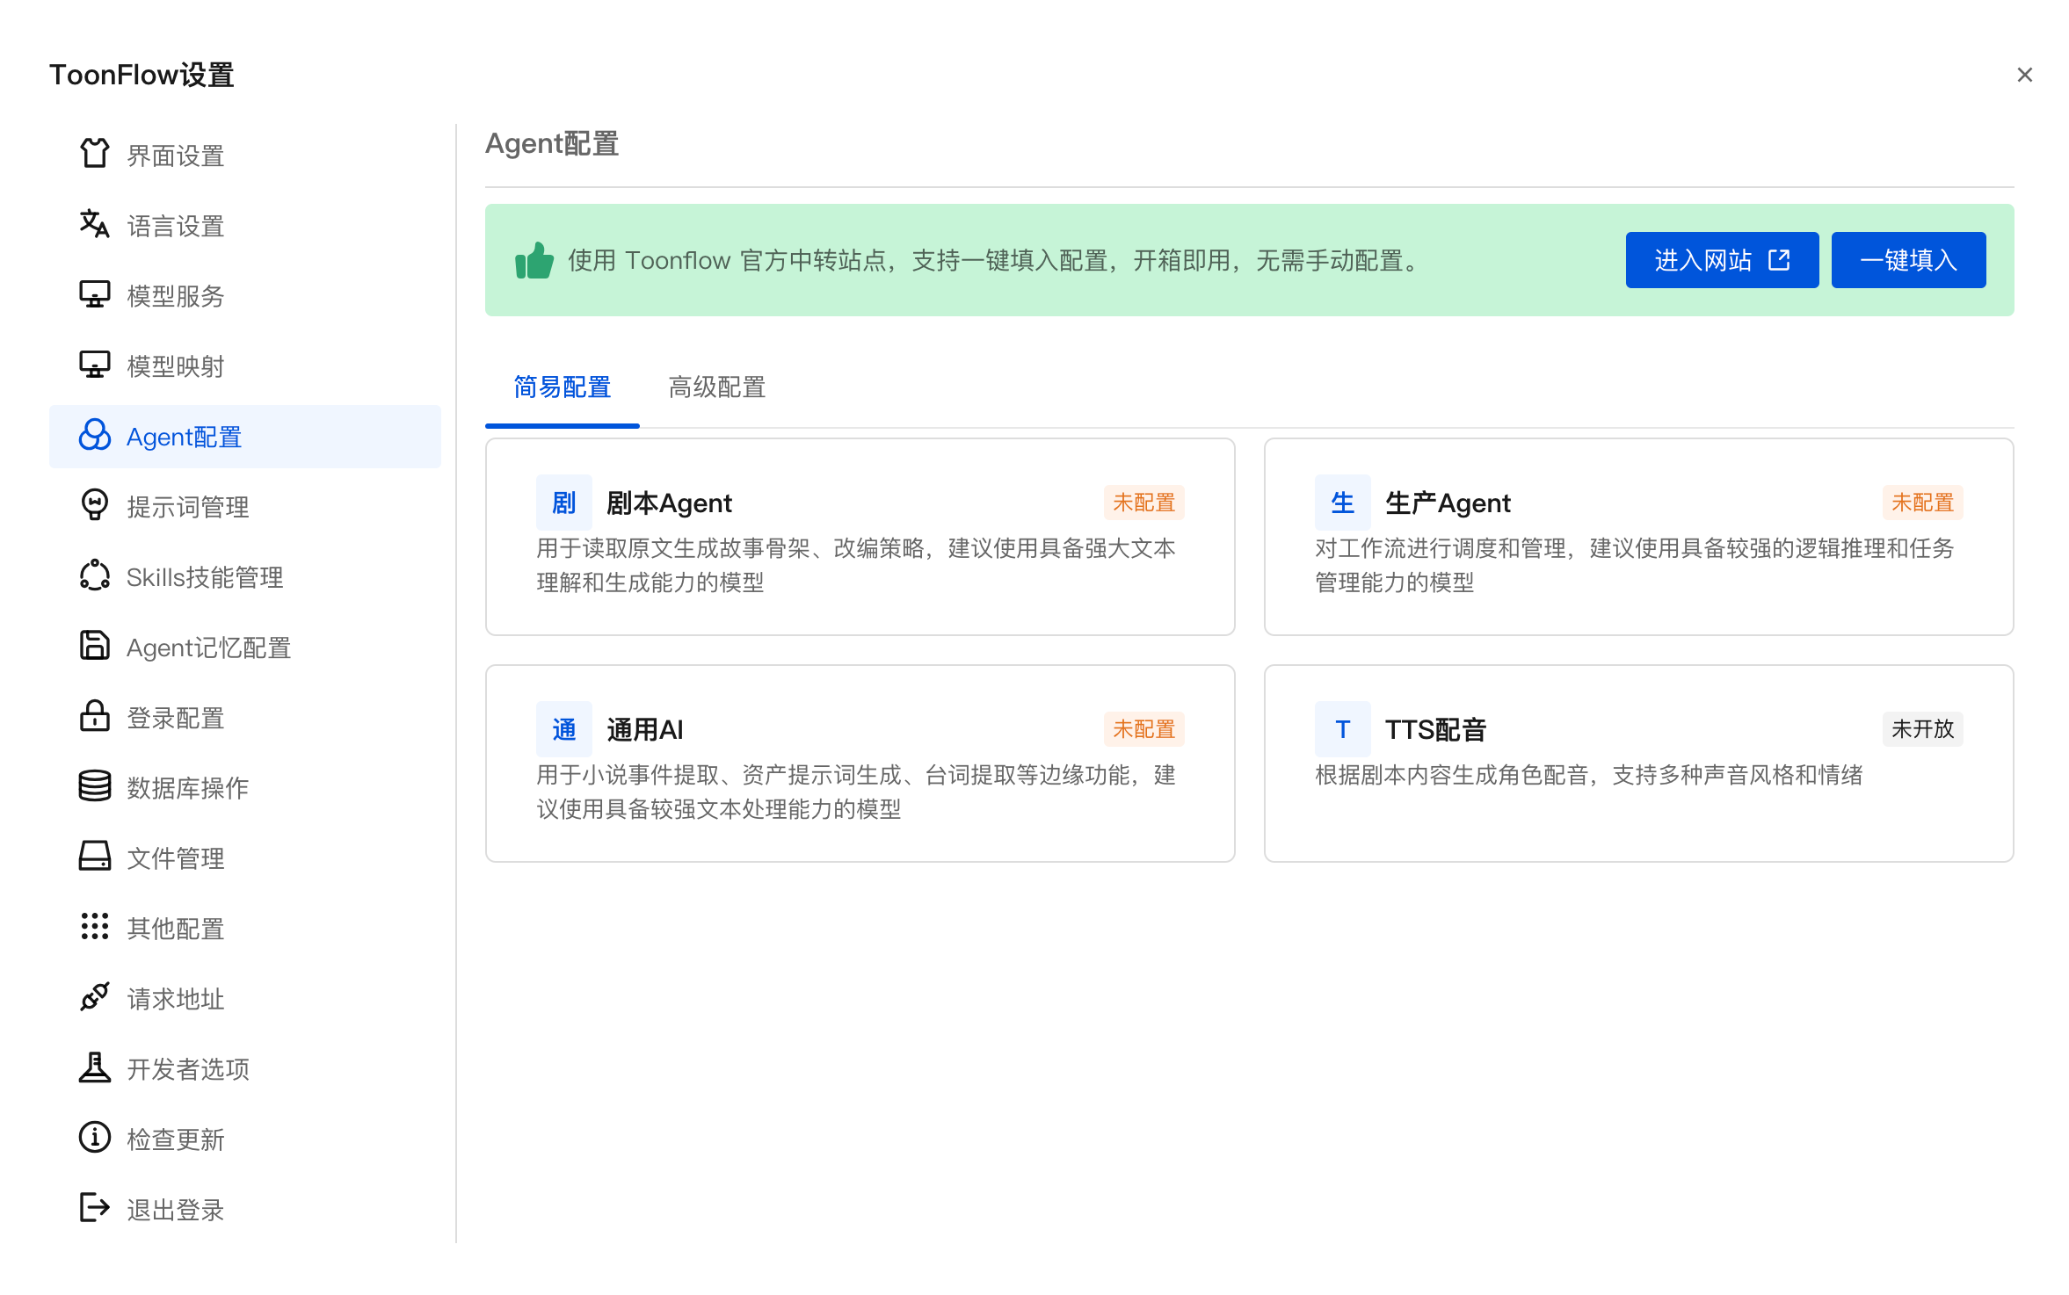Go to 模型服务 settings
Screen dimensions: 2069x1295
tap(245, 296)
